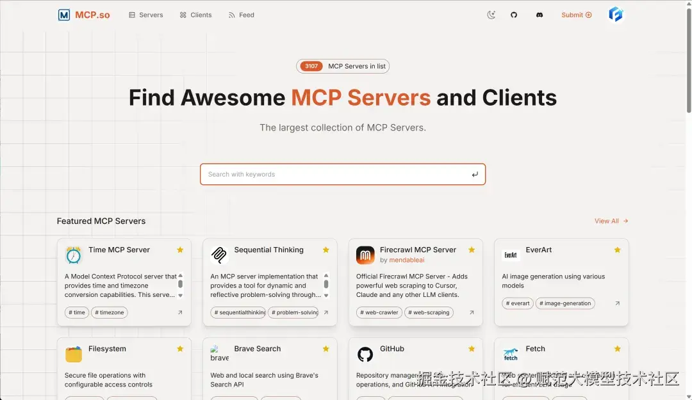
Task: Select the # everart tag
Action: (x=518, y=303)
